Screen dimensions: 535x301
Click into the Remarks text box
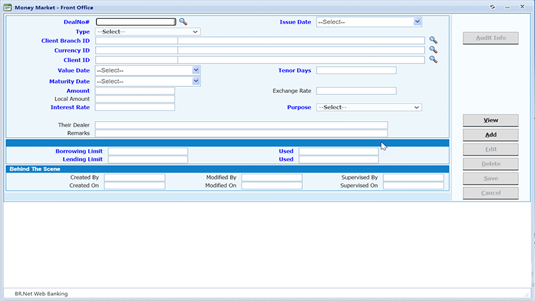click(x=241, y=133)
